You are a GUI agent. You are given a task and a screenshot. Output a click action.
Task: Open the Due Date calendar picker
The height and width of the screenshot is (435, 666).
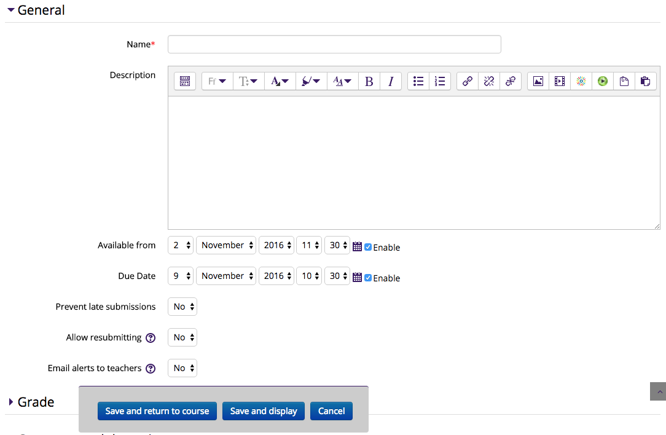coord(357,277)
